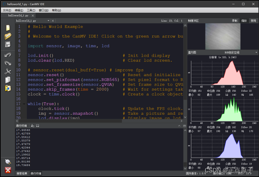259x177 pixels.
Task: Open the 工具(T) menu
Action: [31, 10]
